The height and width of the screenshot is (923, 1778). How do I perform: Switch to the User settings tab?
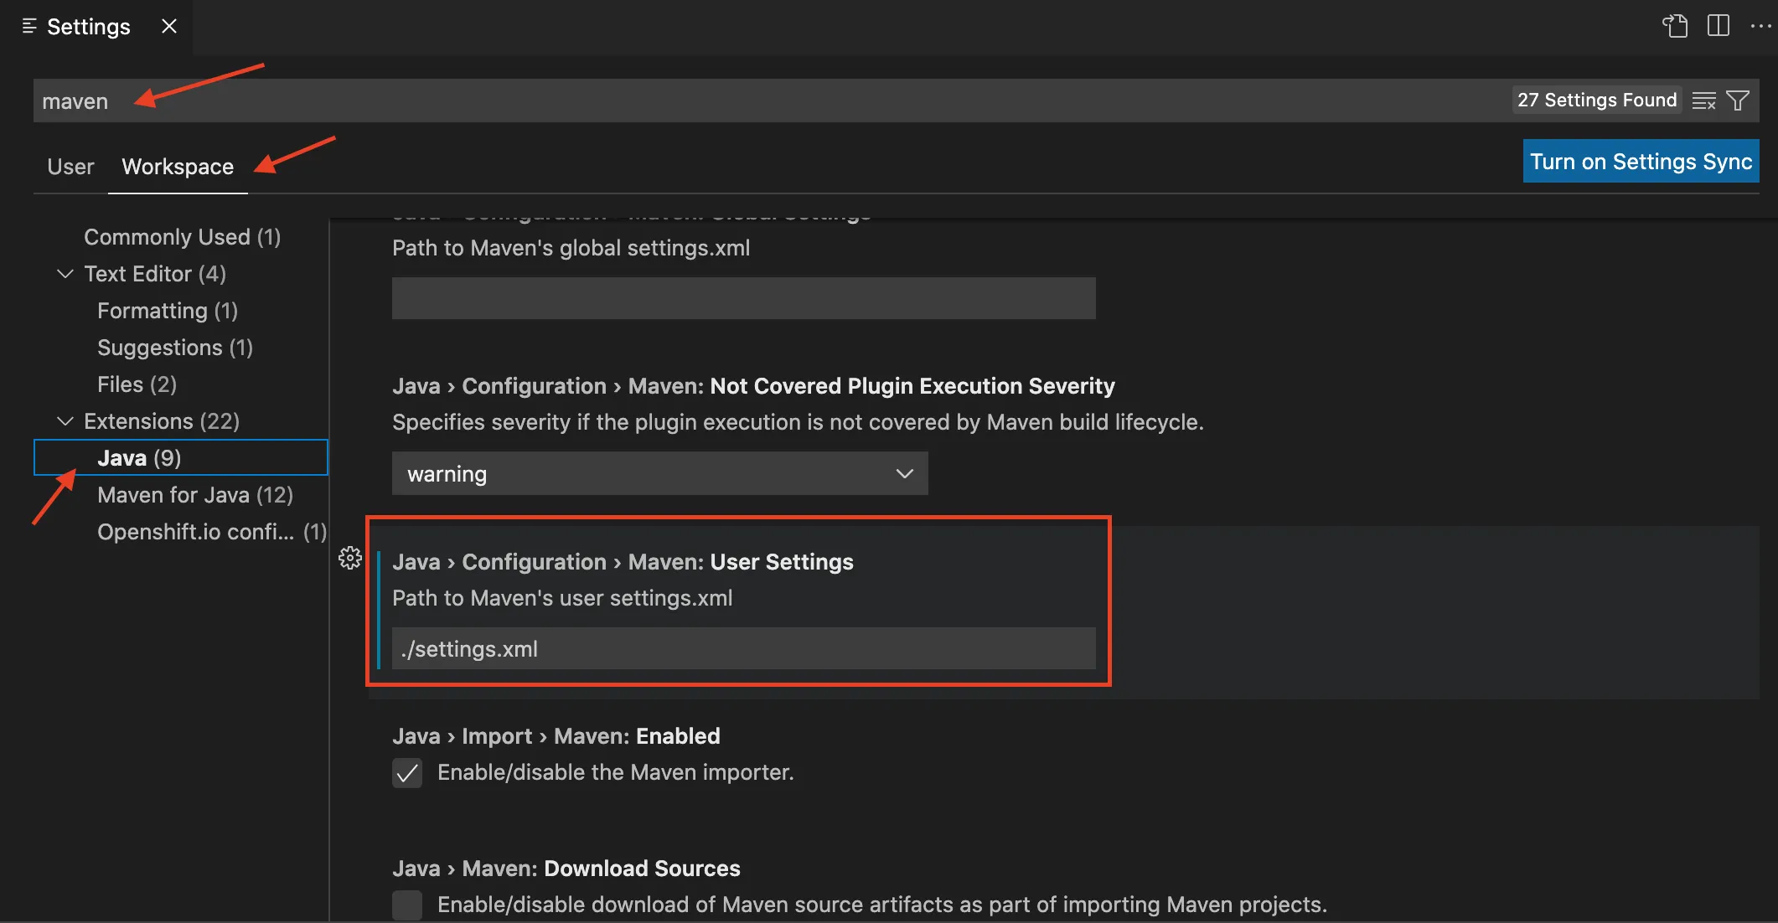point(70,167)
